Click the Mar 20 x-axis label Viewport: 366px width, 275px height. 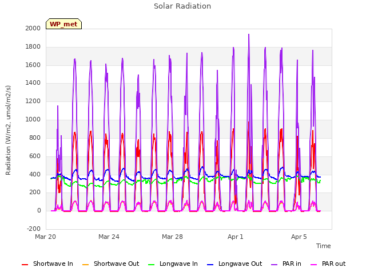[x=46, y=237]
